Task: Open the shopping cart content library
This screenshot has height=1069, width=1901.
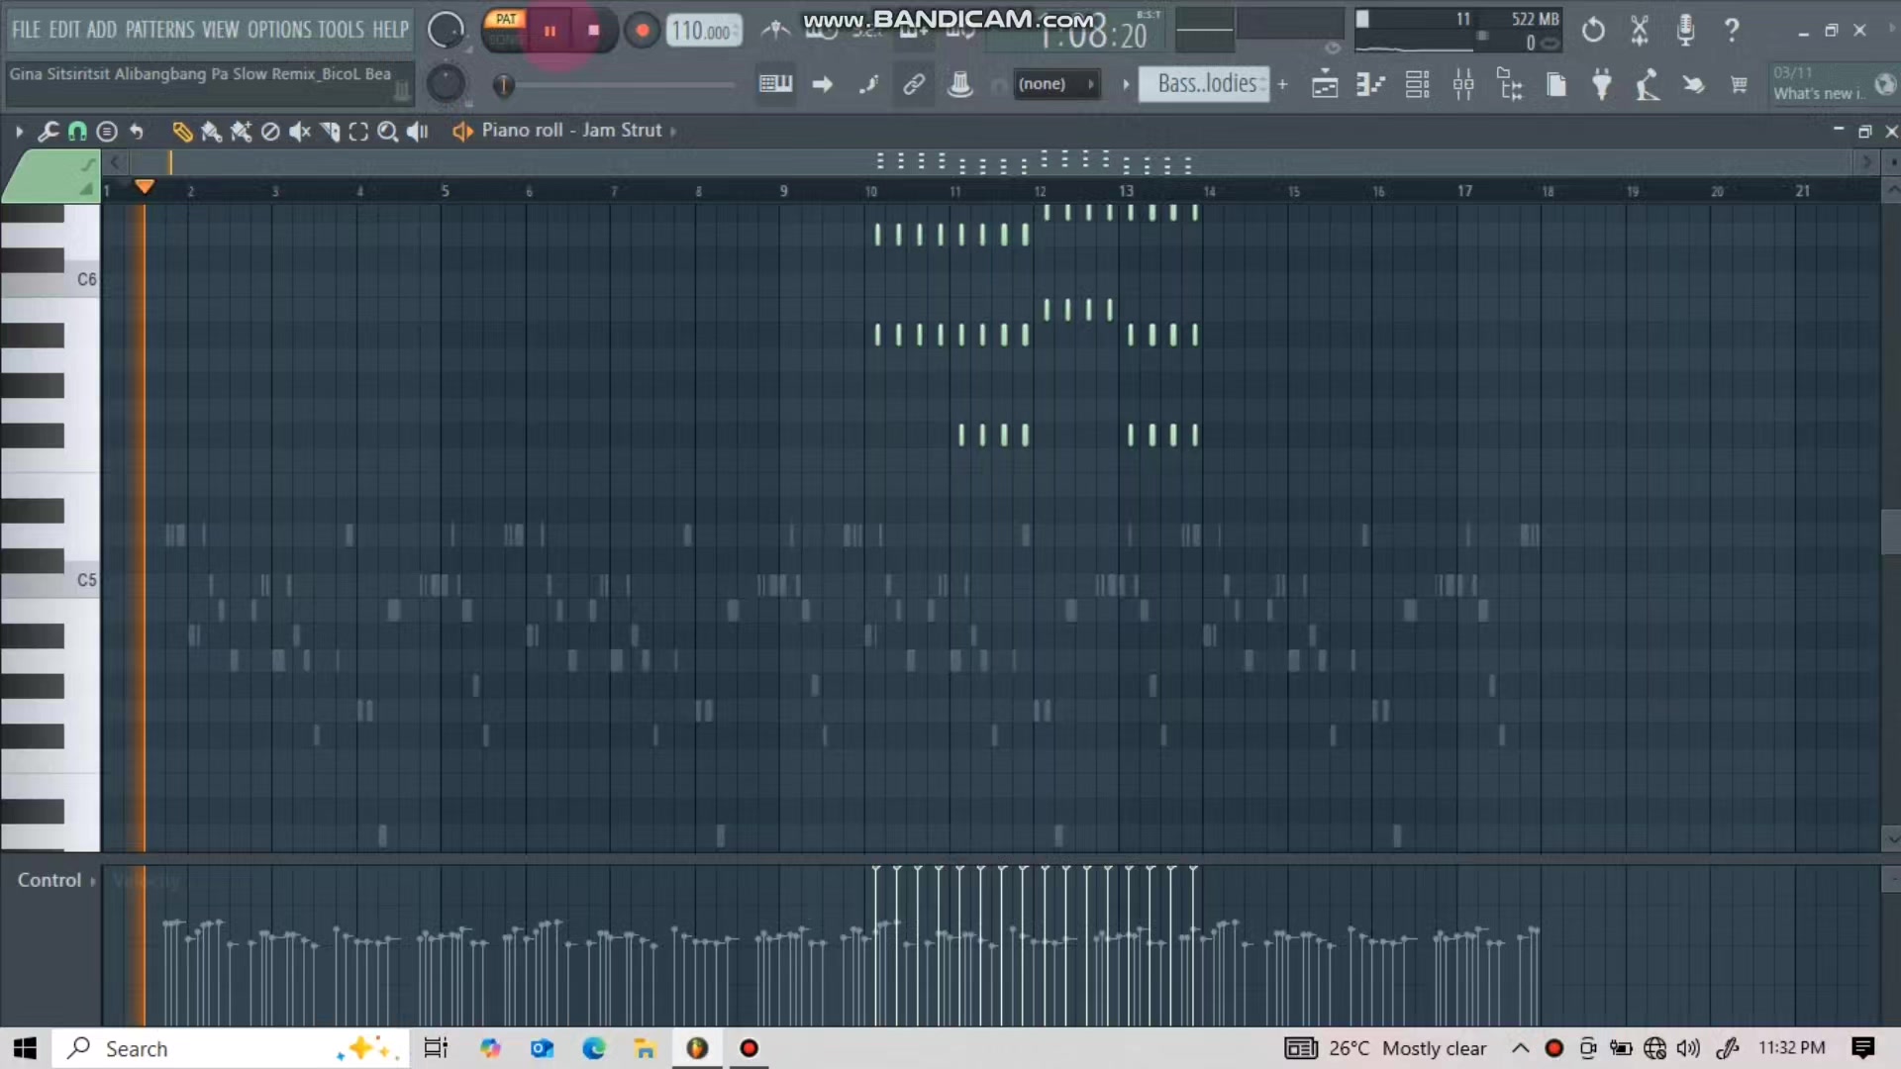Action: [x=1739, y=85]
